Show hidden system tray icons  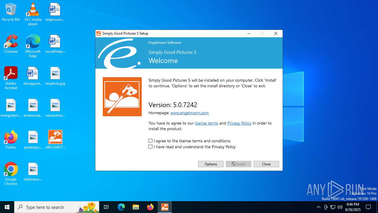point(318,207)
